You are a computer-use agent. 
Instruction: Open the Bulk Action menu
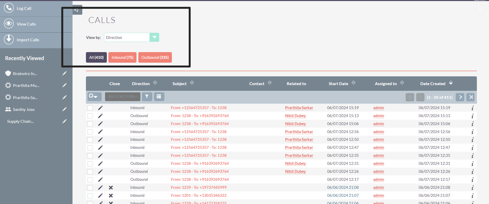coord(123,96)
